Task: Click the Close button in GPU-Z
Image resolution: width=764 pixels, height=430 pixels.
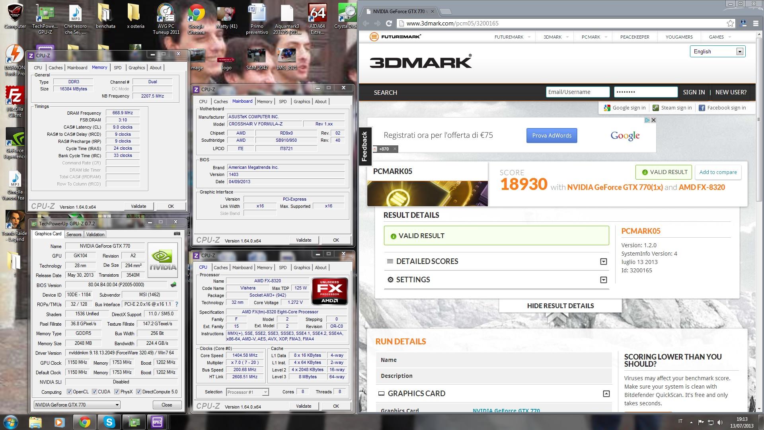Action: point(167,405)
